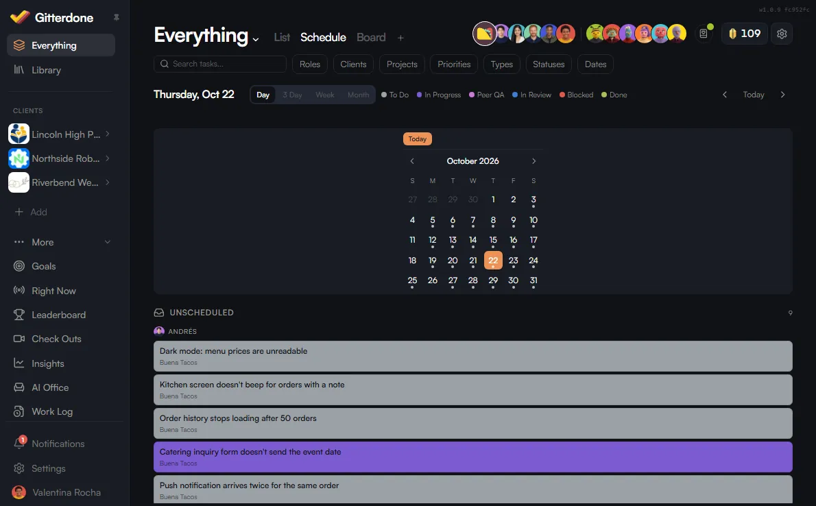
Task: Switch to the Schedule tab
Action: tap(323, 38)
